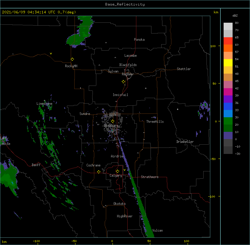Click the Blackfalds city label
This screenshot has width=250, height=245.
click(128, 65)
